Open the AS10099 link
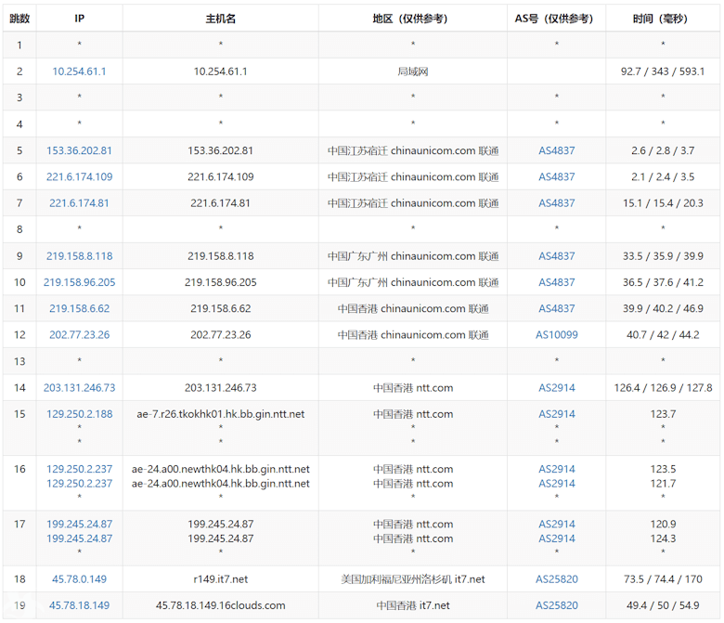 (556, 335)
